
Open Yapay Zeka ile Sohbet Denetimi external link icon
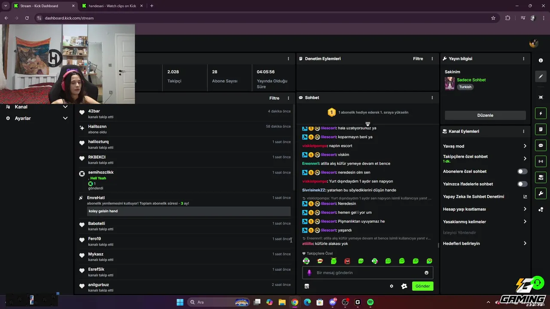coord(525,197)
